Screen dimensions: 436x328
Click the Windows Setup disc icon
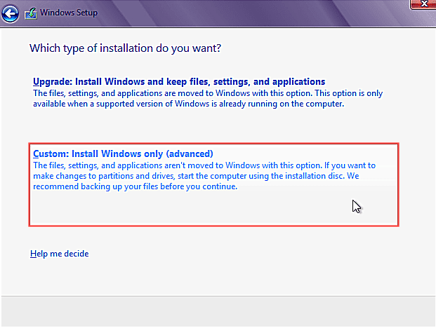pos(32,13)
